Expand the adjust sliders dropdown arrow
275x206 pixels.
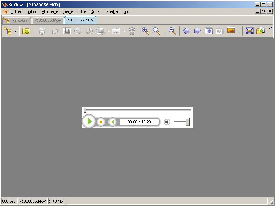124,31
